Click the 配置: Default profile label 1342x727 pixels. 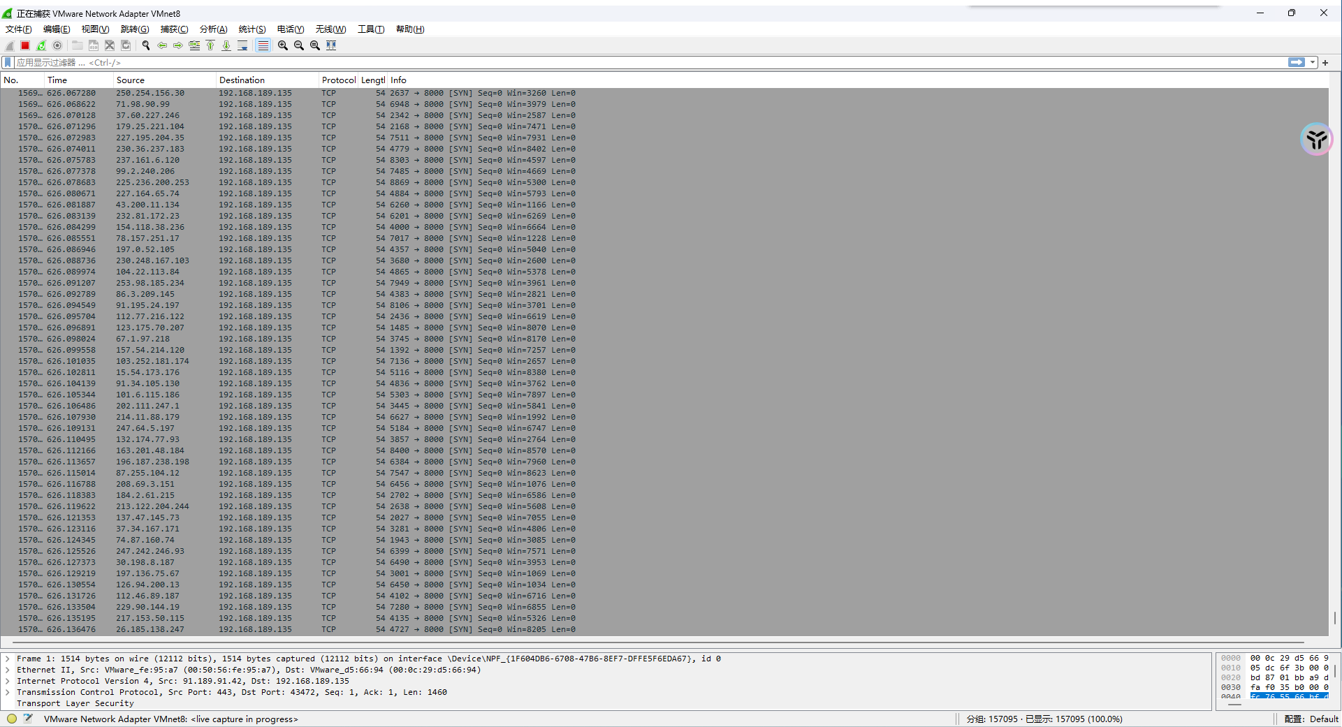1311,719
